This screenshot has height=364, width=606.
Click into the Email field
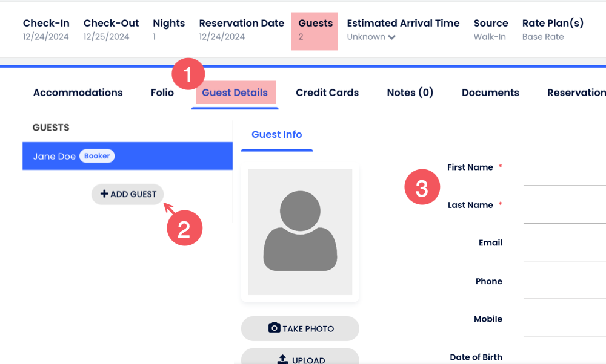tap(564, 251)
